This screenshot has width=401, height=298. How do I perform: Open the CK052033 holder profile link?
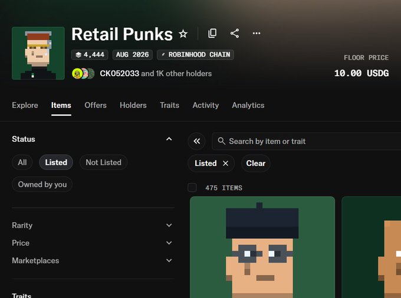coord(120,74)
